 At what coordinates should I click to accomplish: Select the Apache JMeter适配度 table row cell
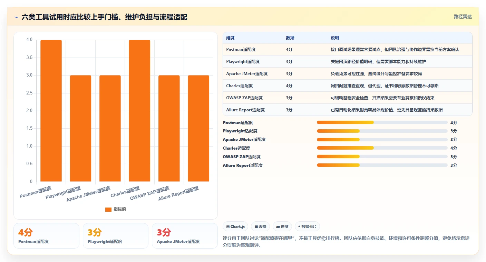[247, 74]
